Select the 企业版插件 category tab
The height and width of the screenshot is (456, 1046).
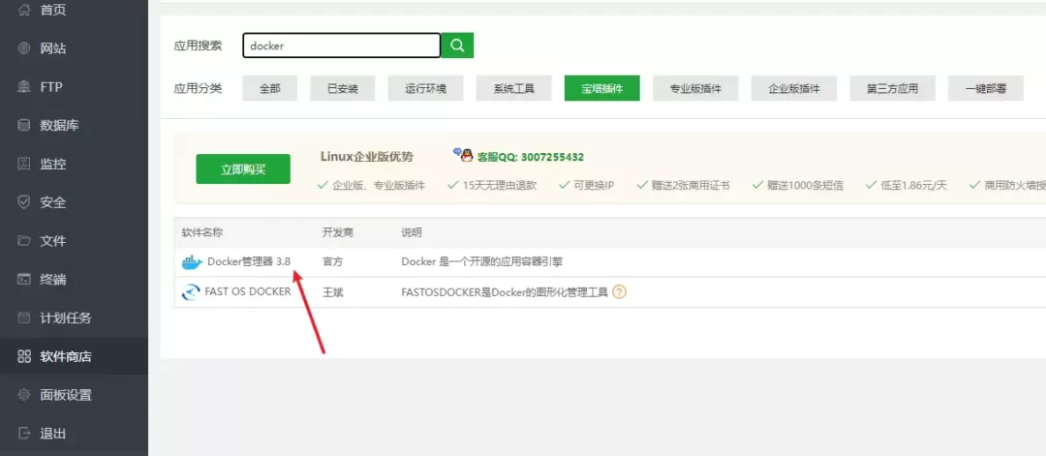click(794, 88)
